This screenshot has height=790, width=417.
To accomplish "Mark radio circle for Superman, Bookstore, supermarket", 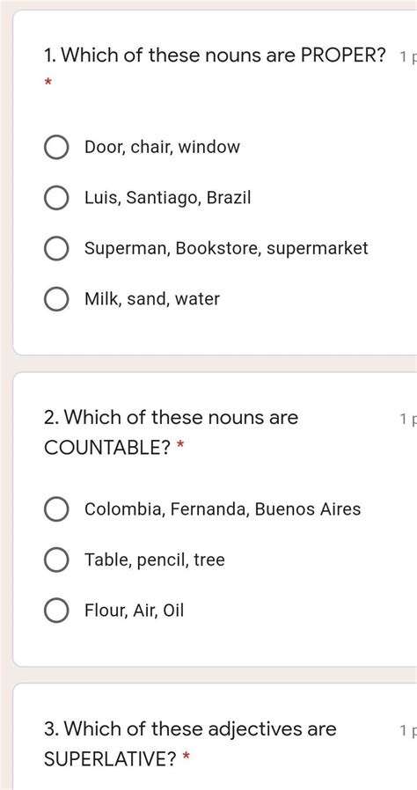I will (56, 248).
